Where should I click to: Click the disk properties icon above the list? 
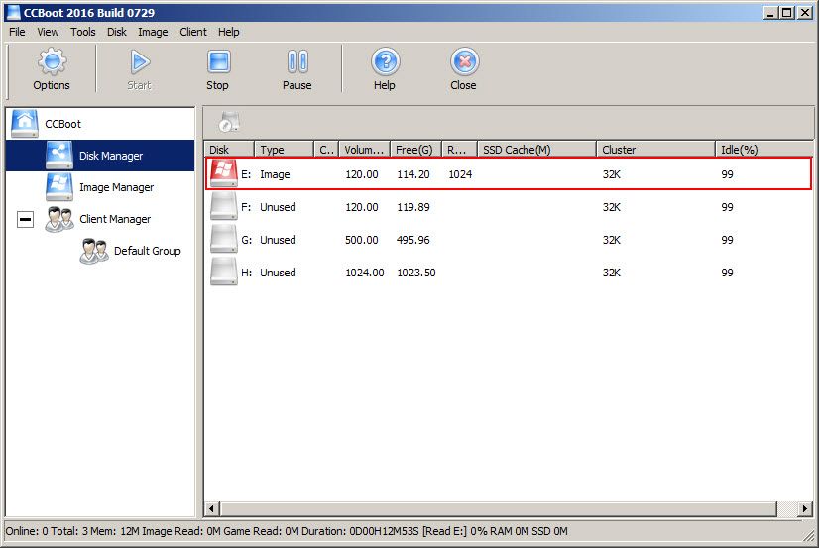coord(229,122)
